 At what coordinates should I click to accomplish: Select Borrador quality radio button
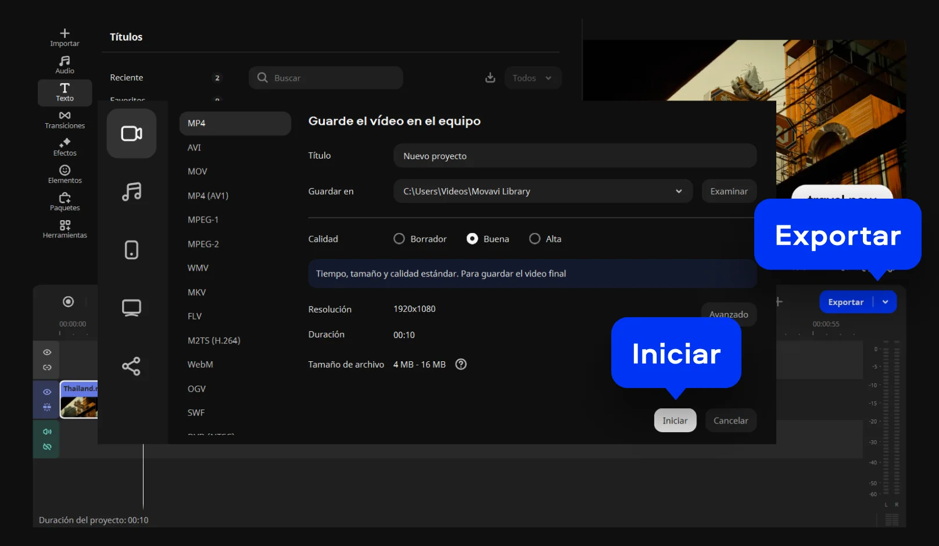pyautogui.click(x=399, y=239)
